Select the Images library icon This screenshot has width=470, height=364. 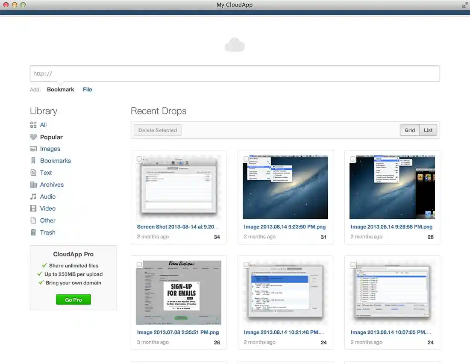(x=32, y=149)
